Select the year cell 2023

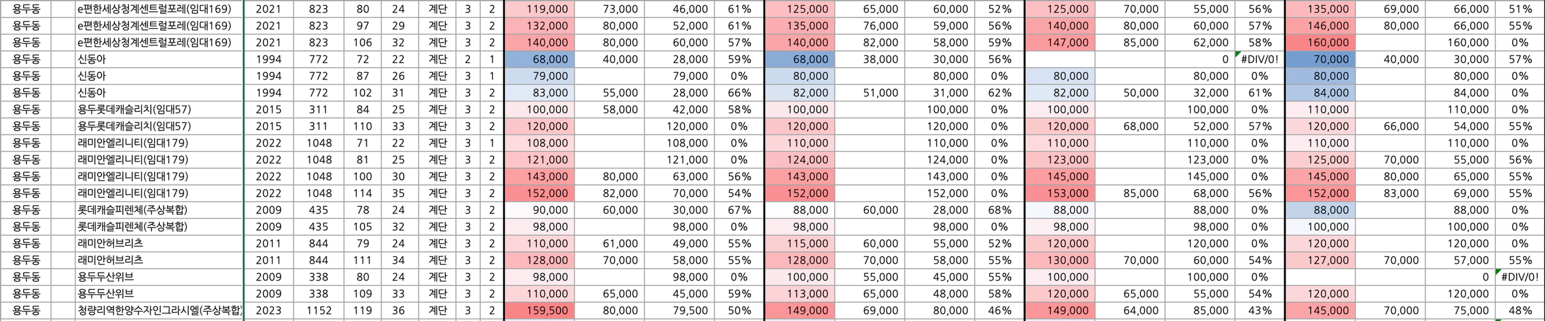[x=268, y=310]
